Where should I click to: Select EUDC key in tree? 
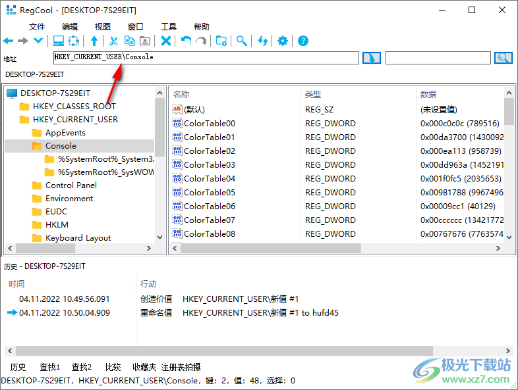click(56, 212)
